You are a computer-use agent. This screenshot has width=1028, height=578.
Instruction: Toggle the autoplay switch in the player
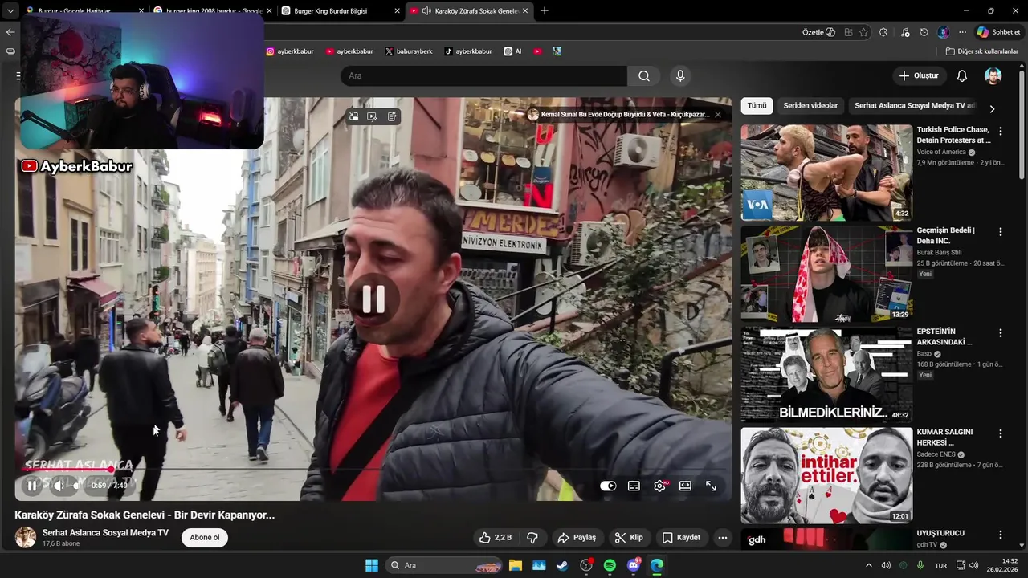pyautogui.click(x=608, y=486)
